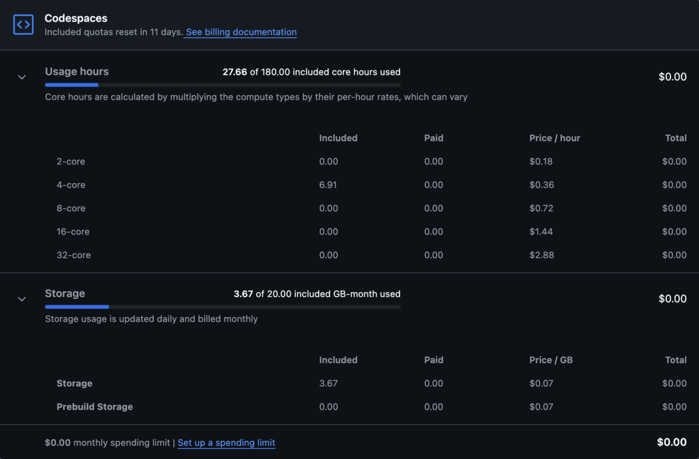
Task: Click Set up a spending limit link
Action: click(x=226, y=443)
